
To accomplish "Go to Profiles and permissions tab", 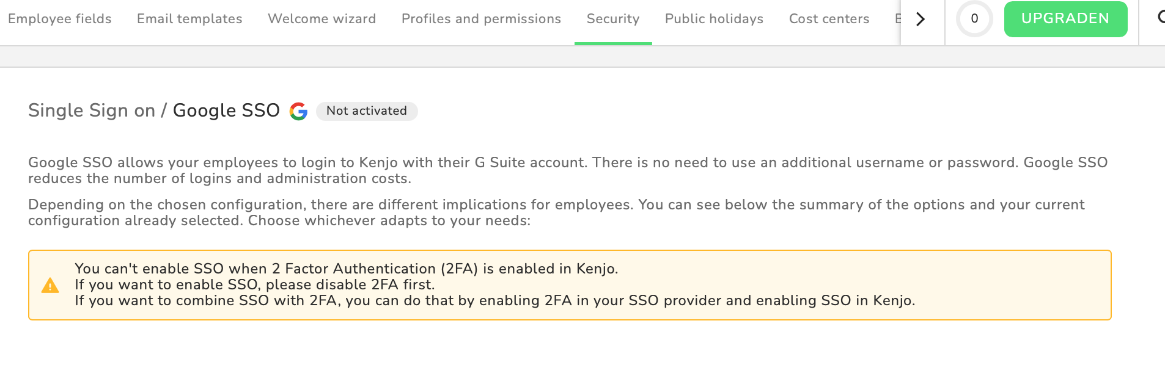I will click(481, 19).
